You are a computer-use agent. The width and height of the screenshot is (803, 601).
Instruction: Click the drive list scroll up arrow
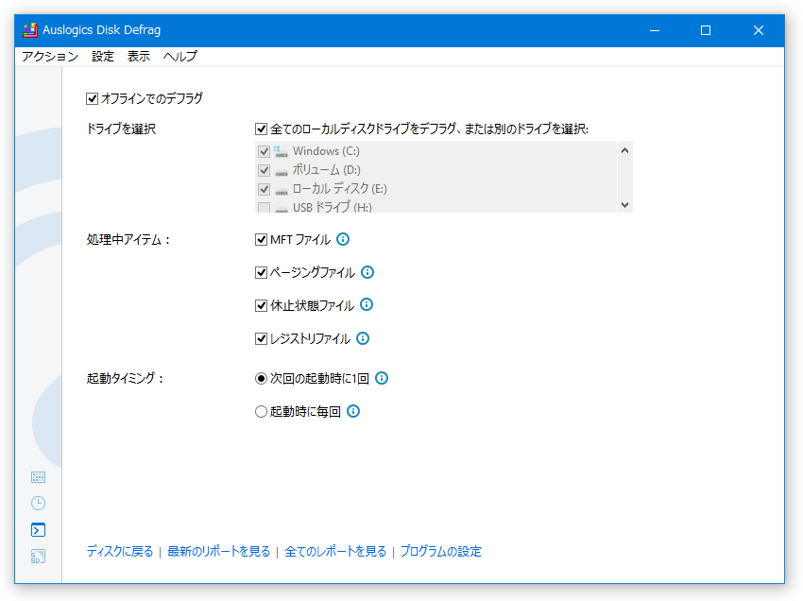click(x=624, y=150)
